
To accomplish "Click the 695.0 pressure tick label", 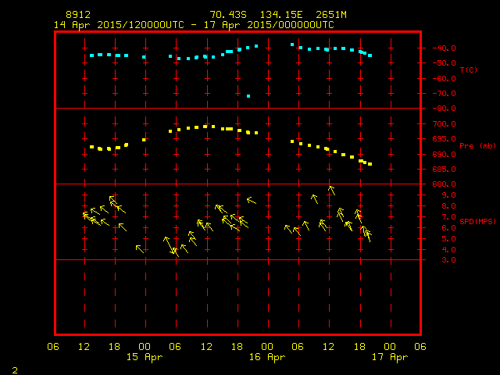I will point(444,139).
